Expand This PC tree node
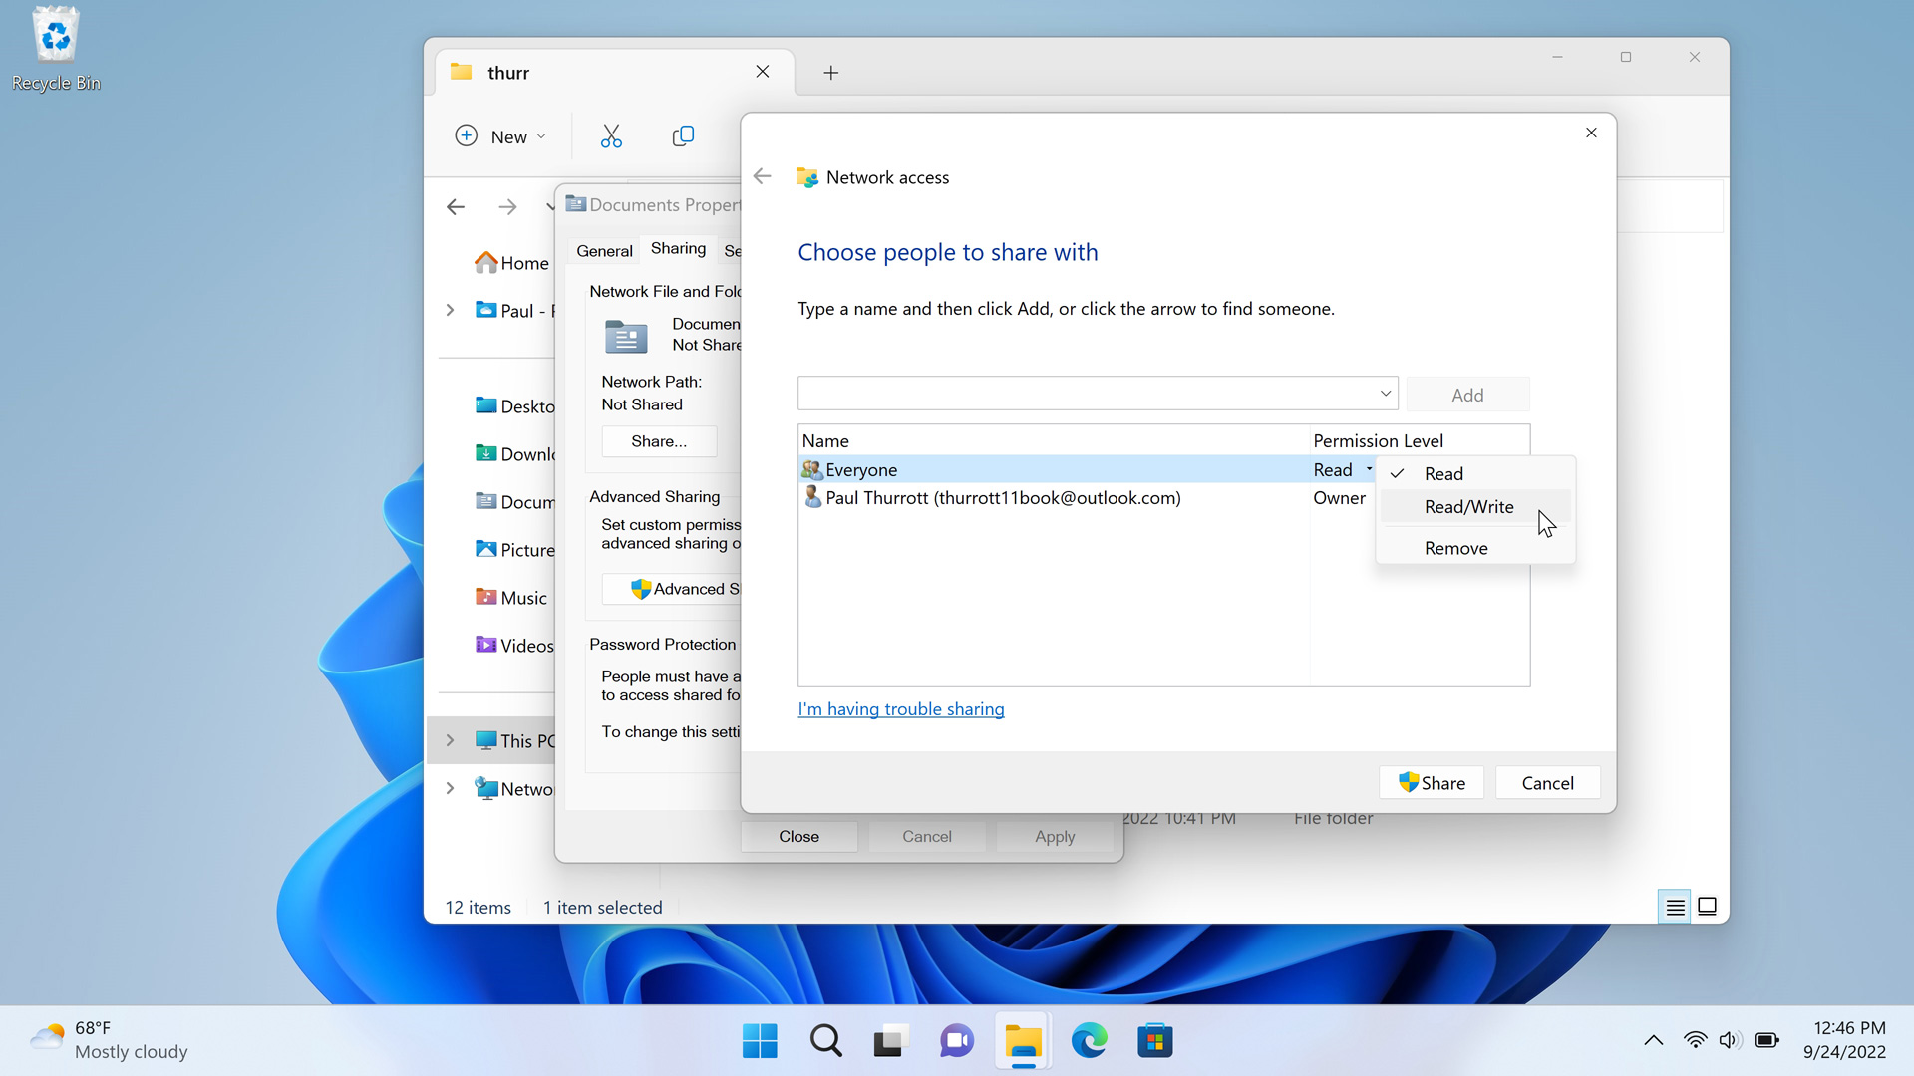This screenshot has height=1076, width=1914. (450, 740)
